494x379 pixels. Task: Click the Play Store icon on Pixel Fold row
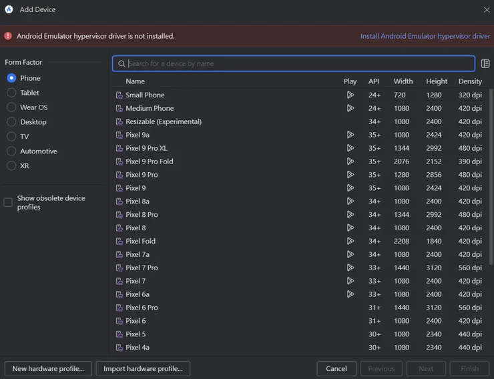(x=350, y=241)
